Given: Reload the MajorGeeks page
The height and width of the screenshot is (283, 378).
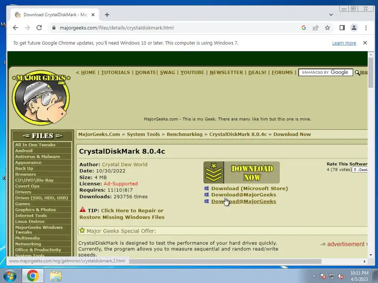Looking at the screenshot, I should 39,28.
